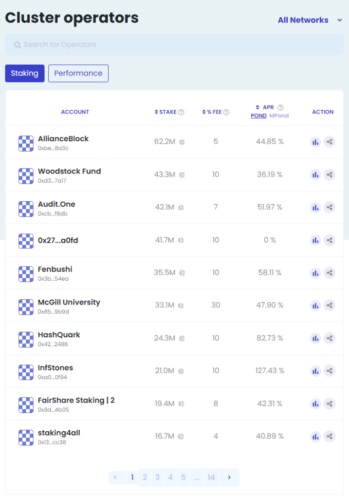The image size is (349, 499).
Task: Select MPond APR view
Action: coord(279,115)
